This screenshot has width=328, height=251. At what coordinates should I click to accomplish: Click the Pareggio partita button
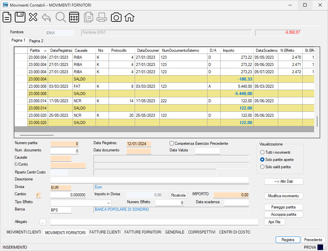point(284,207)
